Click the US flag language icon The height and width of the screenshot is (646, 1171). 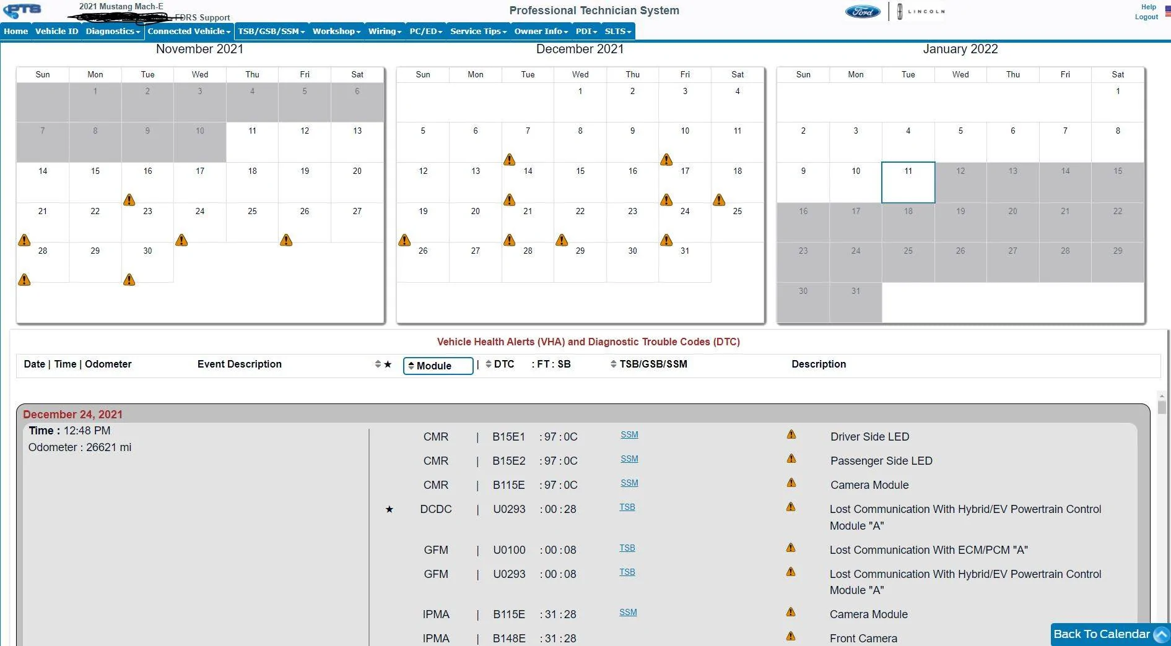click(1168, 12)
